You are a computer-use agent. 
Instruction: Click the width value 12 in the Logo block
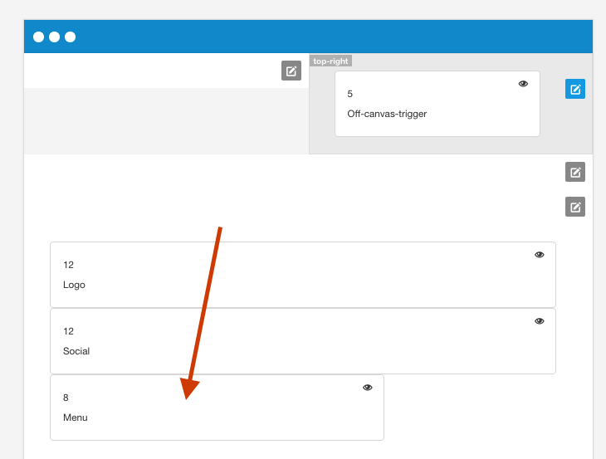pos(68,265)
